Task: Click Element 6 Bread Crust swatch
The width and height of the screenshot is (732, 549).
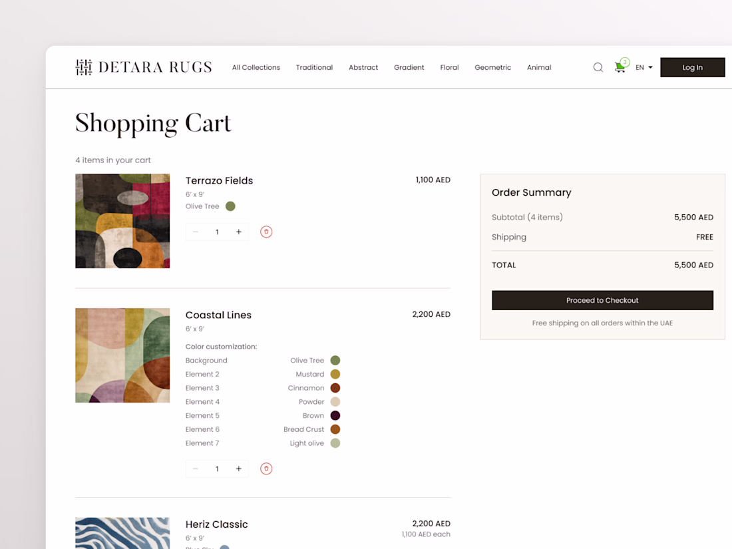Action: [335, 429]
